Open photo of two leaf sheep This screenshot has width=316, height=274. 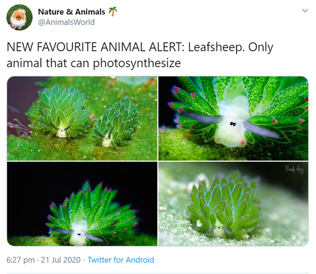[x=82, y=119]
